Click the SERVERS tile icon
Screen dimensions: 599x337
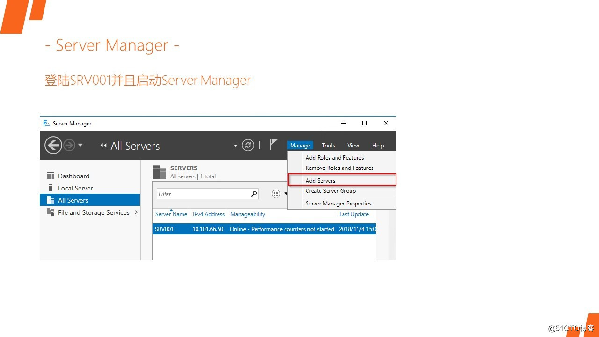(x=159, y=172)
